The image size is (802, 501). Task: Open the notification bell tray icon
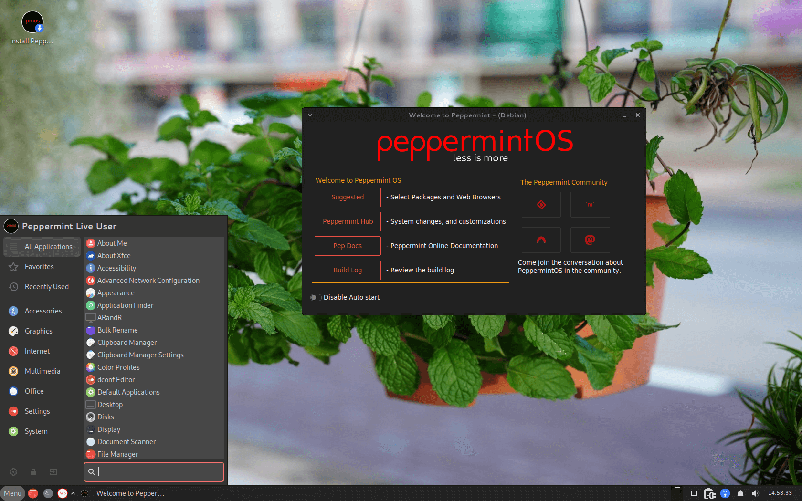(x=740, y=493)
